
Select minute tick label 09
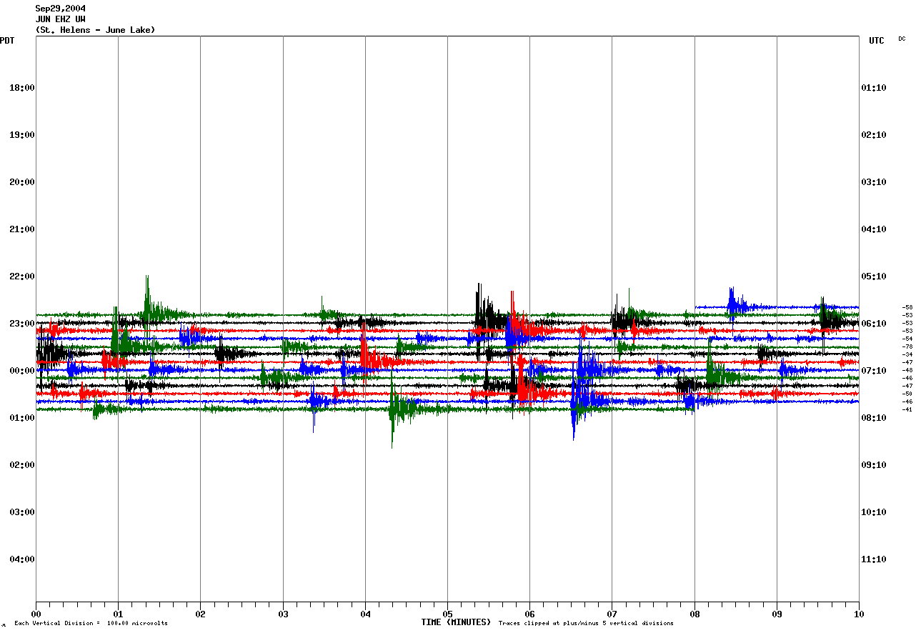777,614
